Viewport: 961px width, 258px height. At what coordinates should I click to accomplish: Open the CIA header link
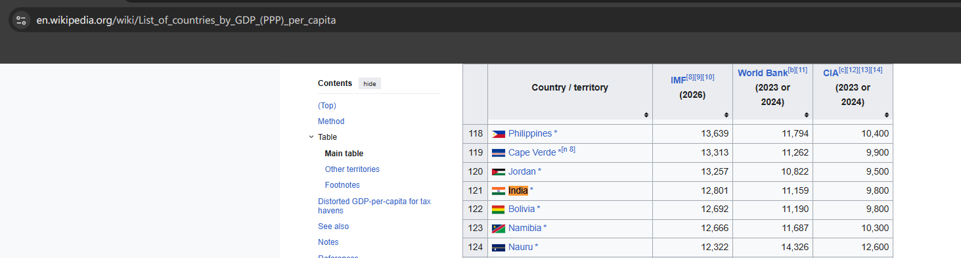pyautogui.click(x=831, y=73)
